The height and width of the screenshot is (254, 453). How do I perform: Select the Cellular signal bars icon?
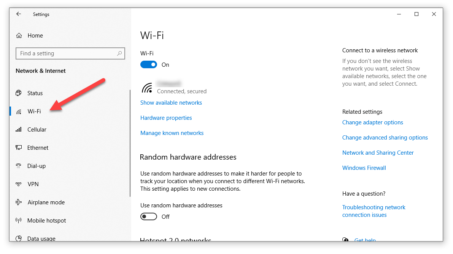[19, 130]
